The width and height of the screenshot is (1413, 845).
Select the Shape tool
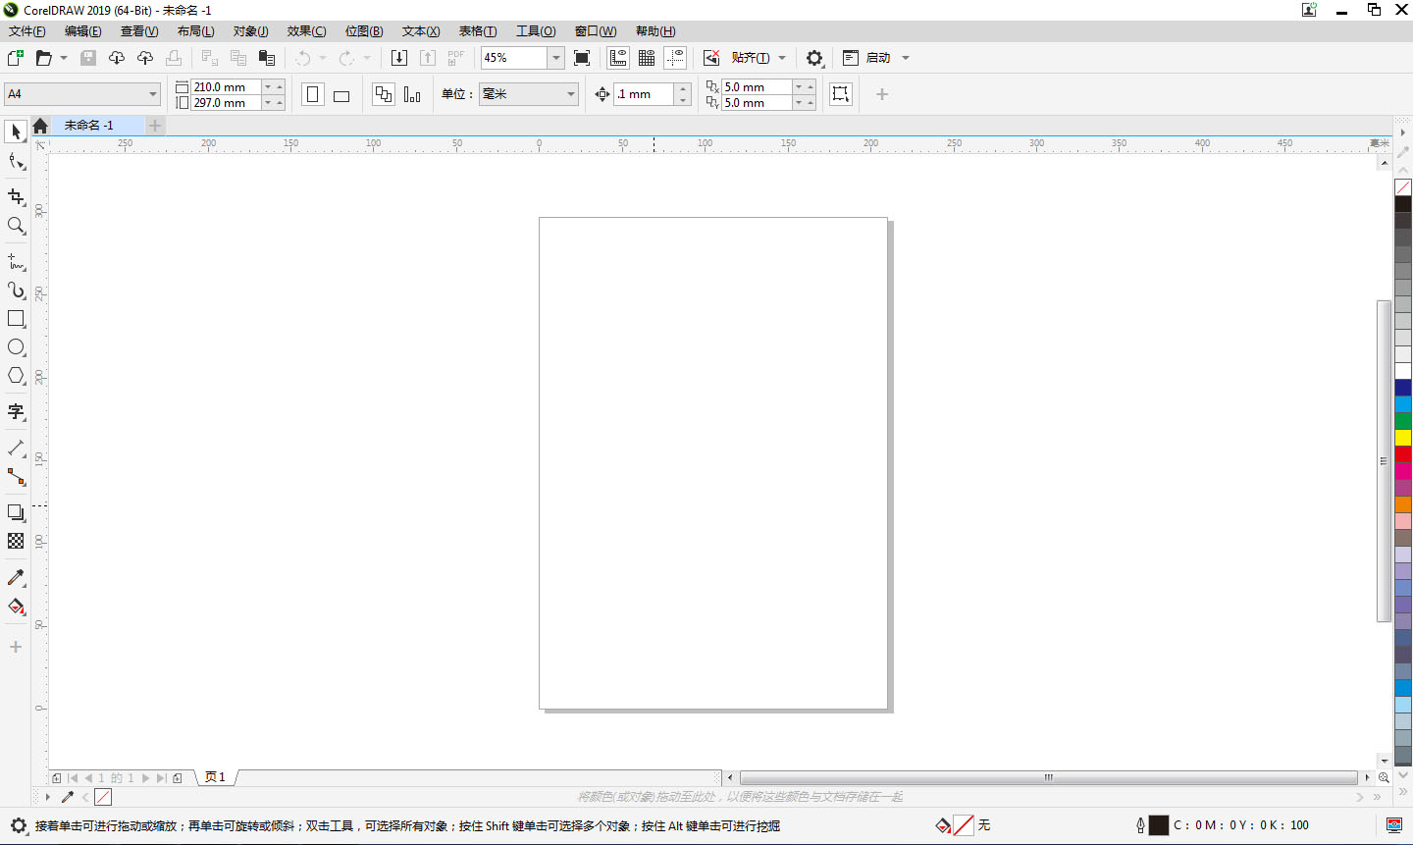click(x=16, y=162)
